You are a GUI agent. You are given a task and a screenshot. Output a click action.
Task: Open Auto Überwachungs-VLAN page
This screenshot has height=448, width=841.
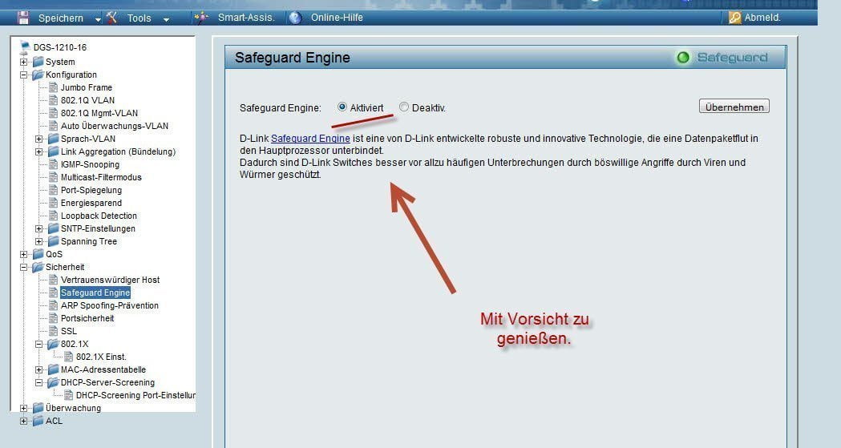pos(114,126)
